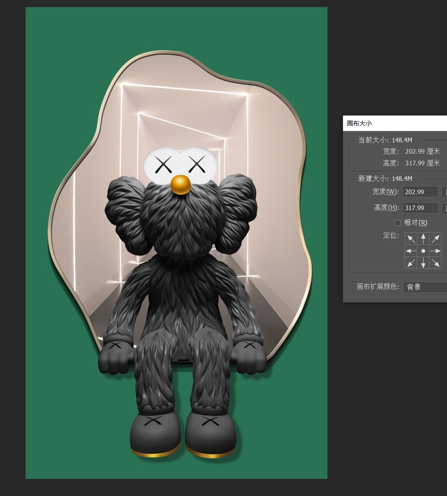Click the 高度(H) input field
This screenshot has height=496, width=447.
421,208
